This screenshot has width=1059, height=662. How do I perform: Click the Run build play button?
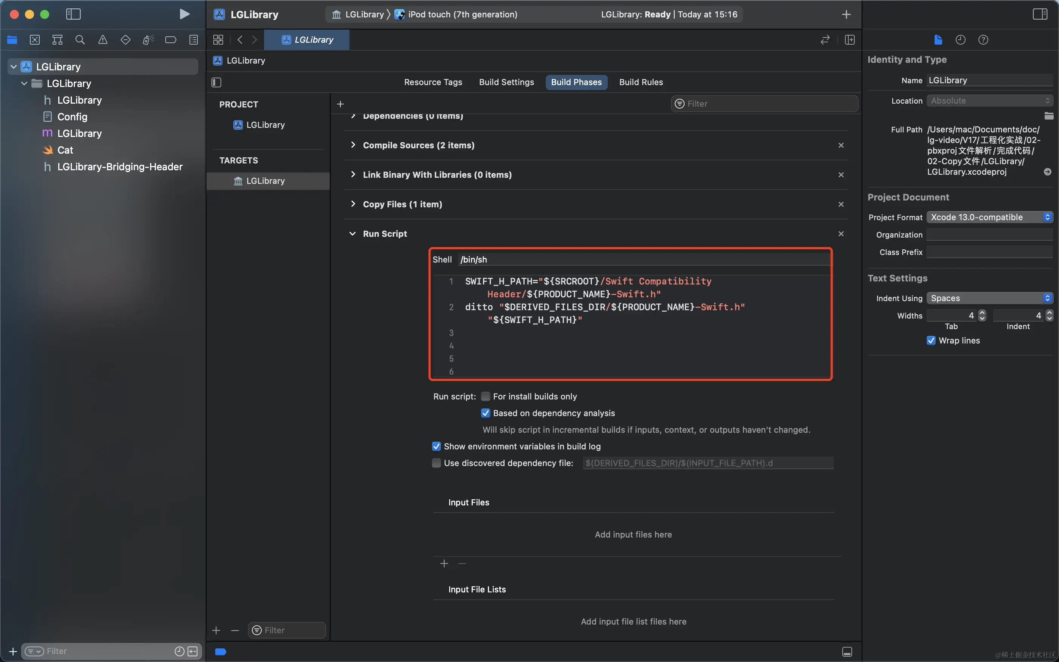184,14
